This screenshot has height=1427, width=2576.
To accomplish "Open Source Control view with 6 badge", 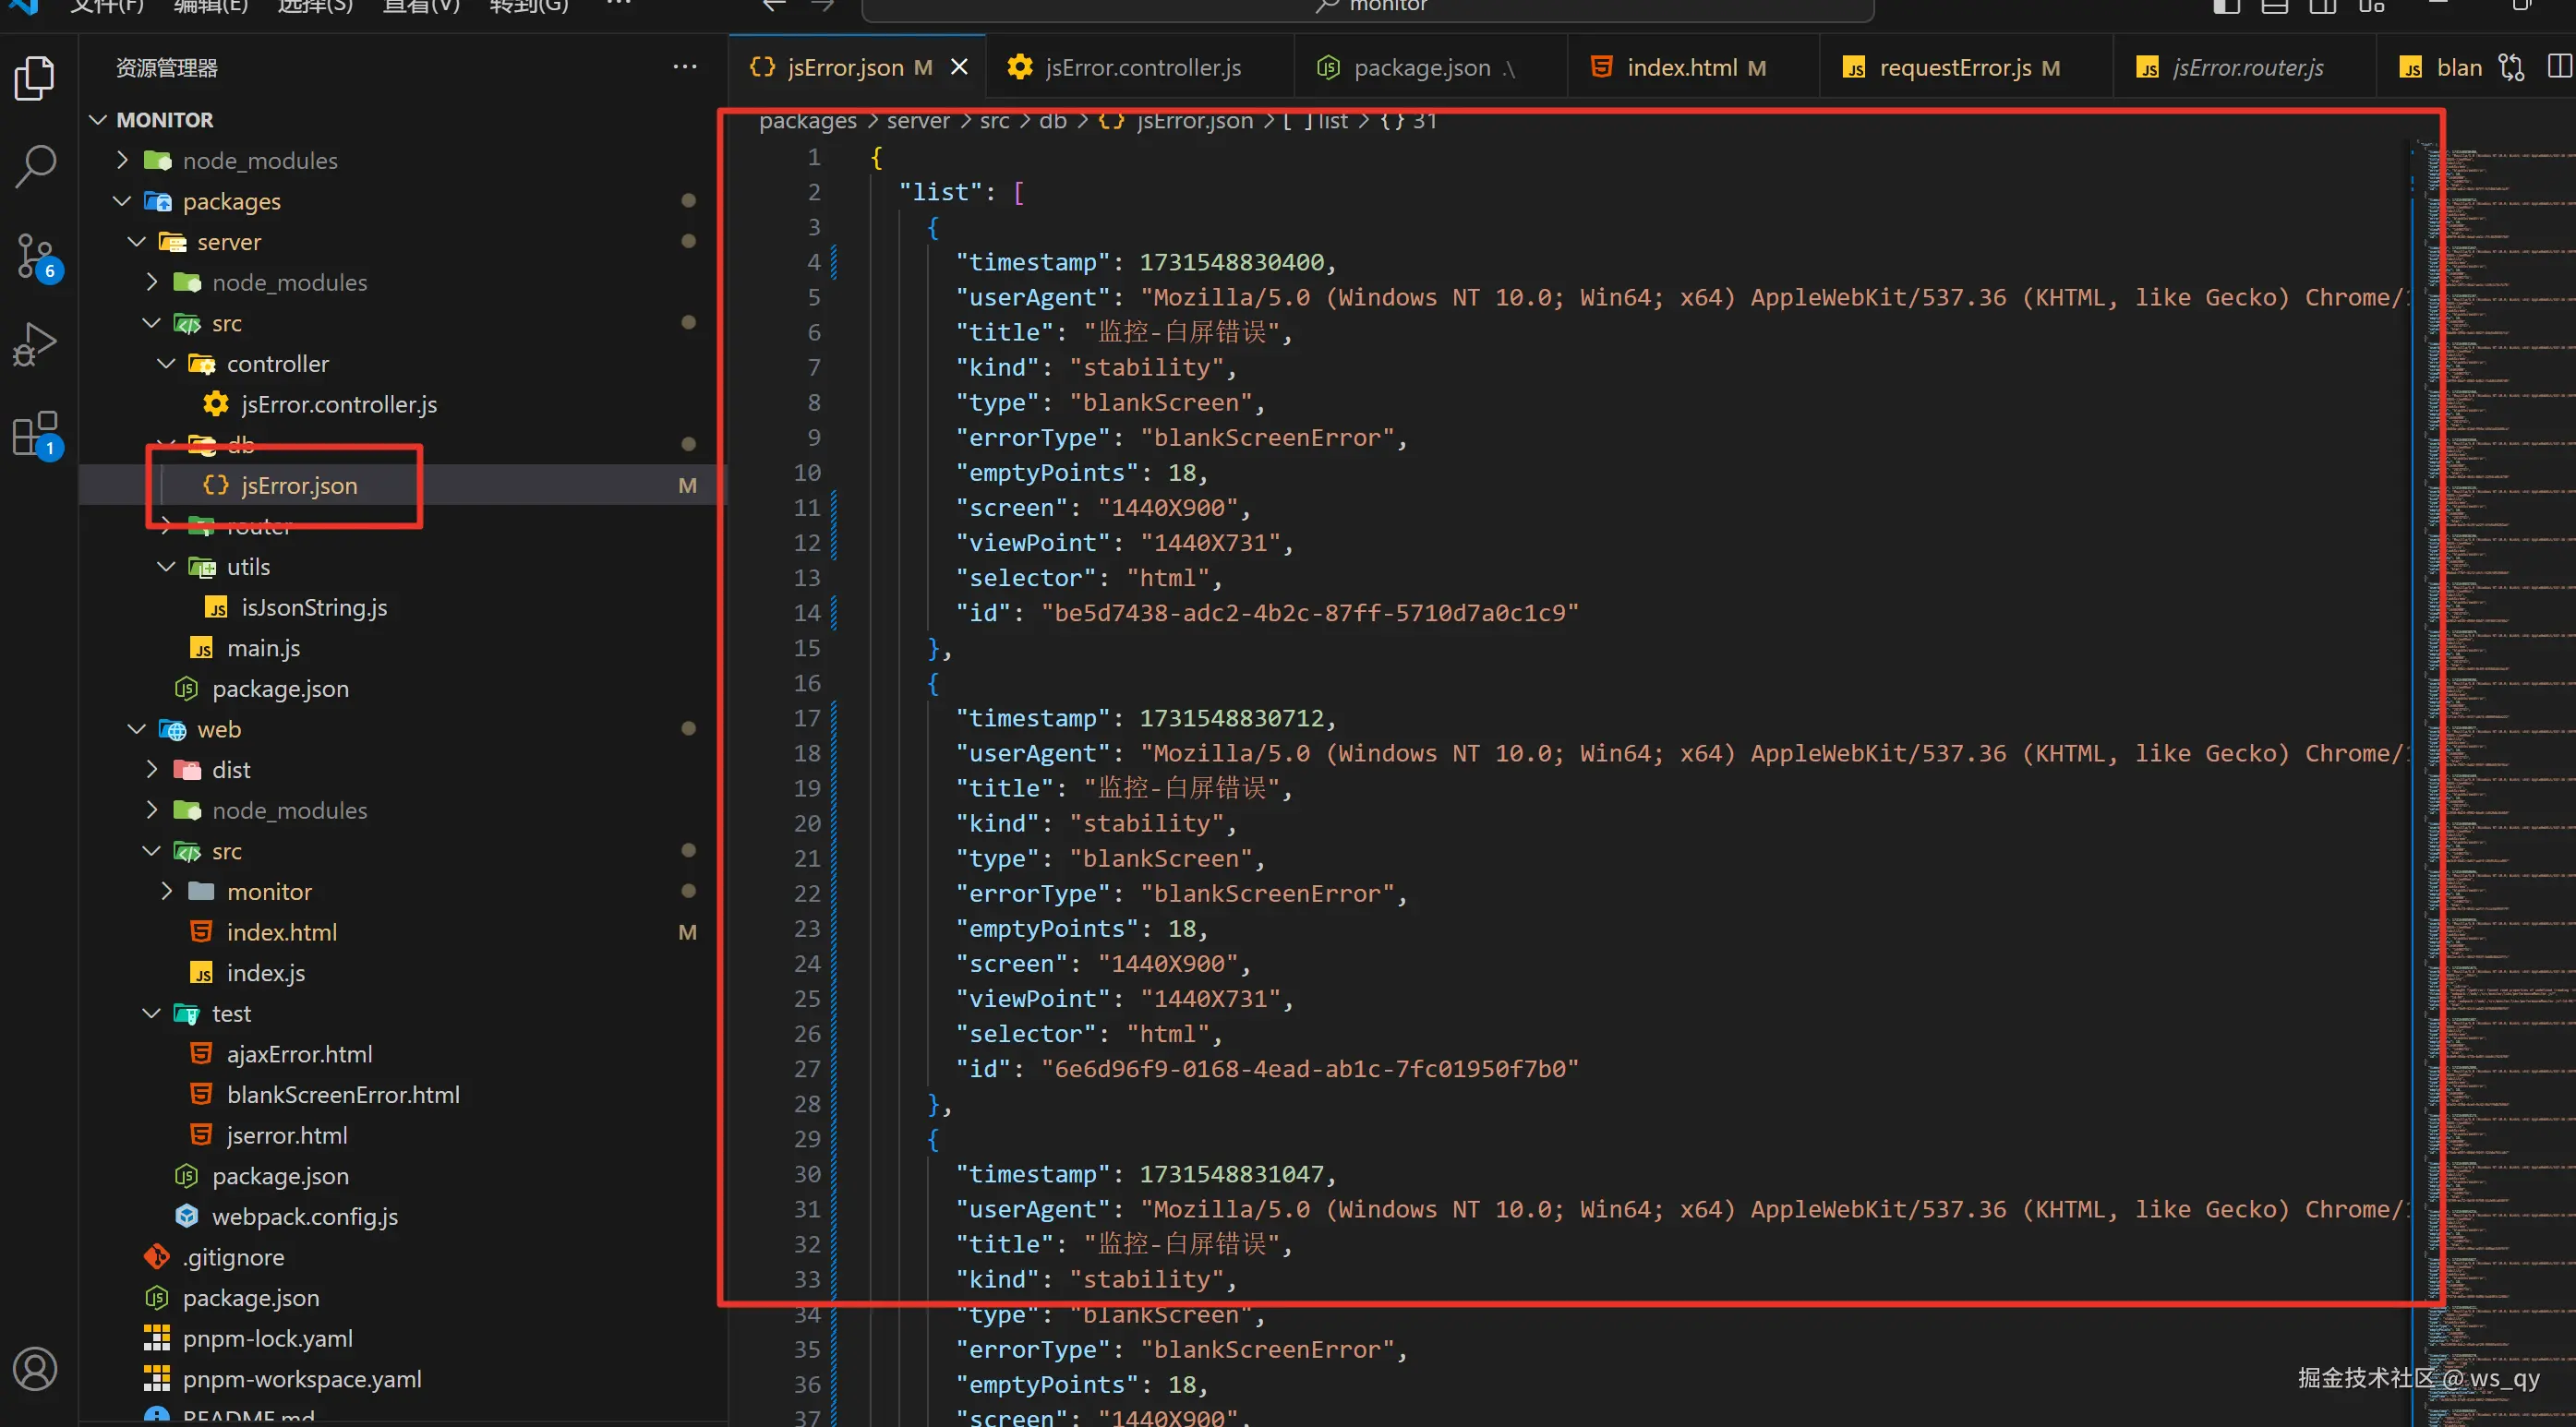I will pyautogui.click(x=35, y=256).
